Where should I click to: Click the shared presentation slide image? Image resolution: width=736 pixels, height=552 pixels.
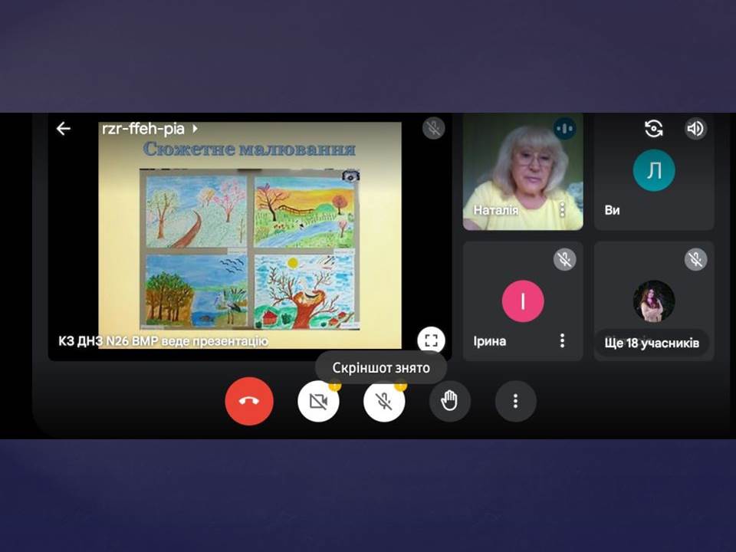click(250, 235)
